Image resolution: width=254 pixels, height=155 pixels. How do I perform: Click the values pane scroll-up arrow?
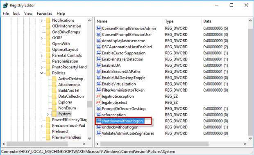click(x=250, y=20)
